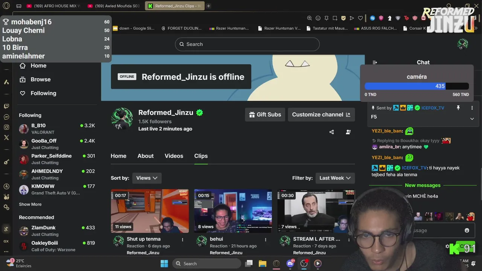The width and height of the screenshot is (482, 271).
Task: Switch to the Videos tab
Action: click(x=174, y=156)
